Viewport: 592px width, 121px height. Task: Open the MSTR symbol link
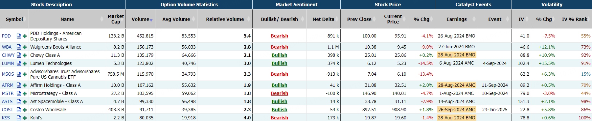point(8,93)
